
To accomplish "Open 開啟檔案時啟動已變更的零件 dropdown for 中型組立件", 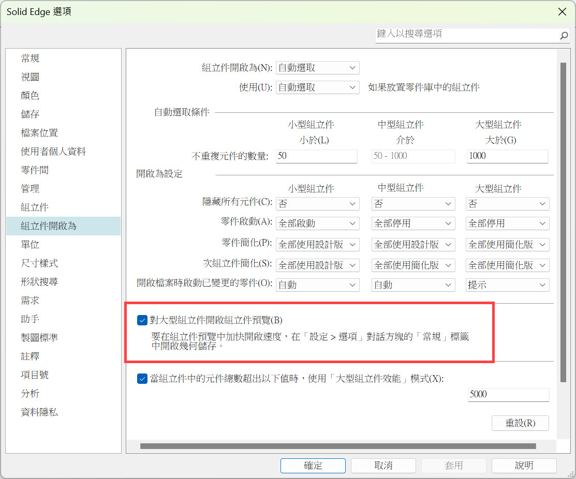I will [413, 285].
